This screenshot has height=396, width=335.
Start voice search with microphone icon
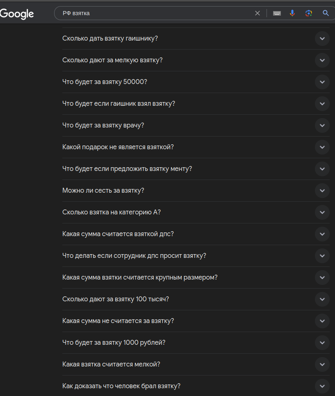coord(292,13)
